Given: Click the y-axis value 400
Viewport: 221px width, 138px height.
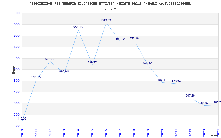Looking at the screenshot, I should click(x=17, y=92).
